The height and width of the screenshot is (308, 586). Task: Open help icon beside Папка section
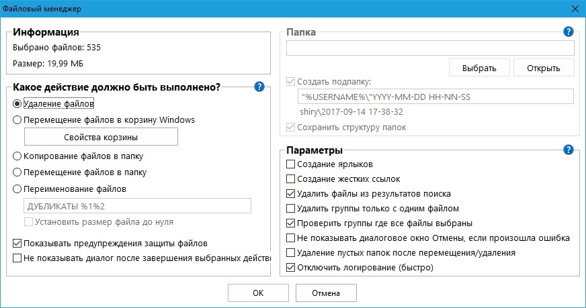[568, 32]
